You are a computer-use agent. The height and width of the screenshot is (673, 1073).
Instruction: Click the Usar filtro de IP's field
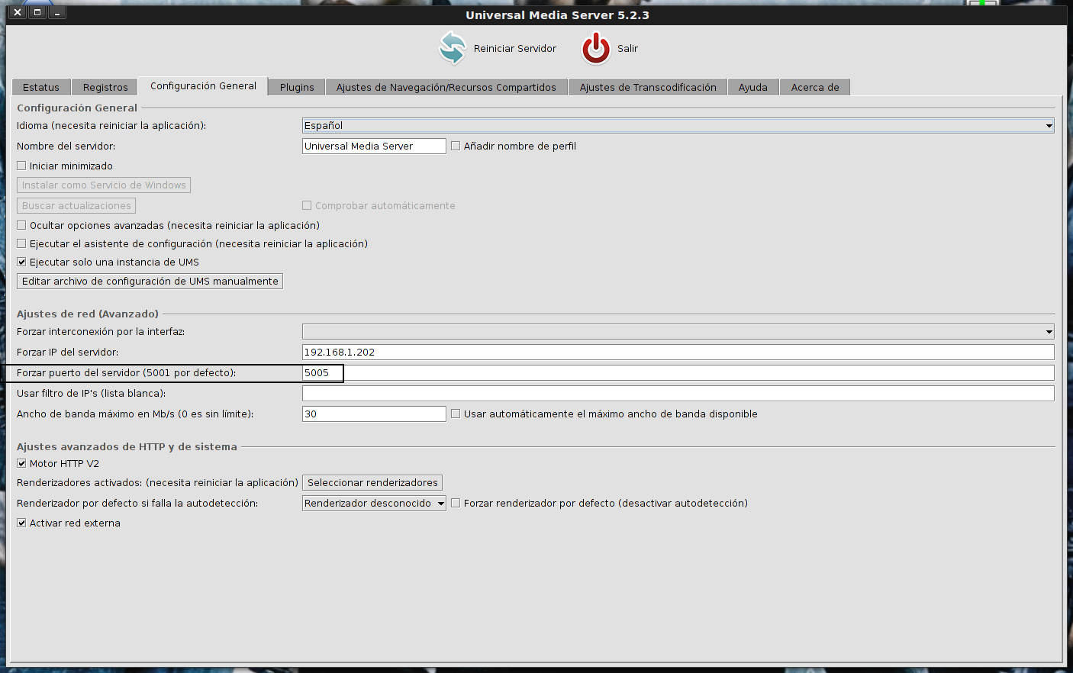(678, 393)
